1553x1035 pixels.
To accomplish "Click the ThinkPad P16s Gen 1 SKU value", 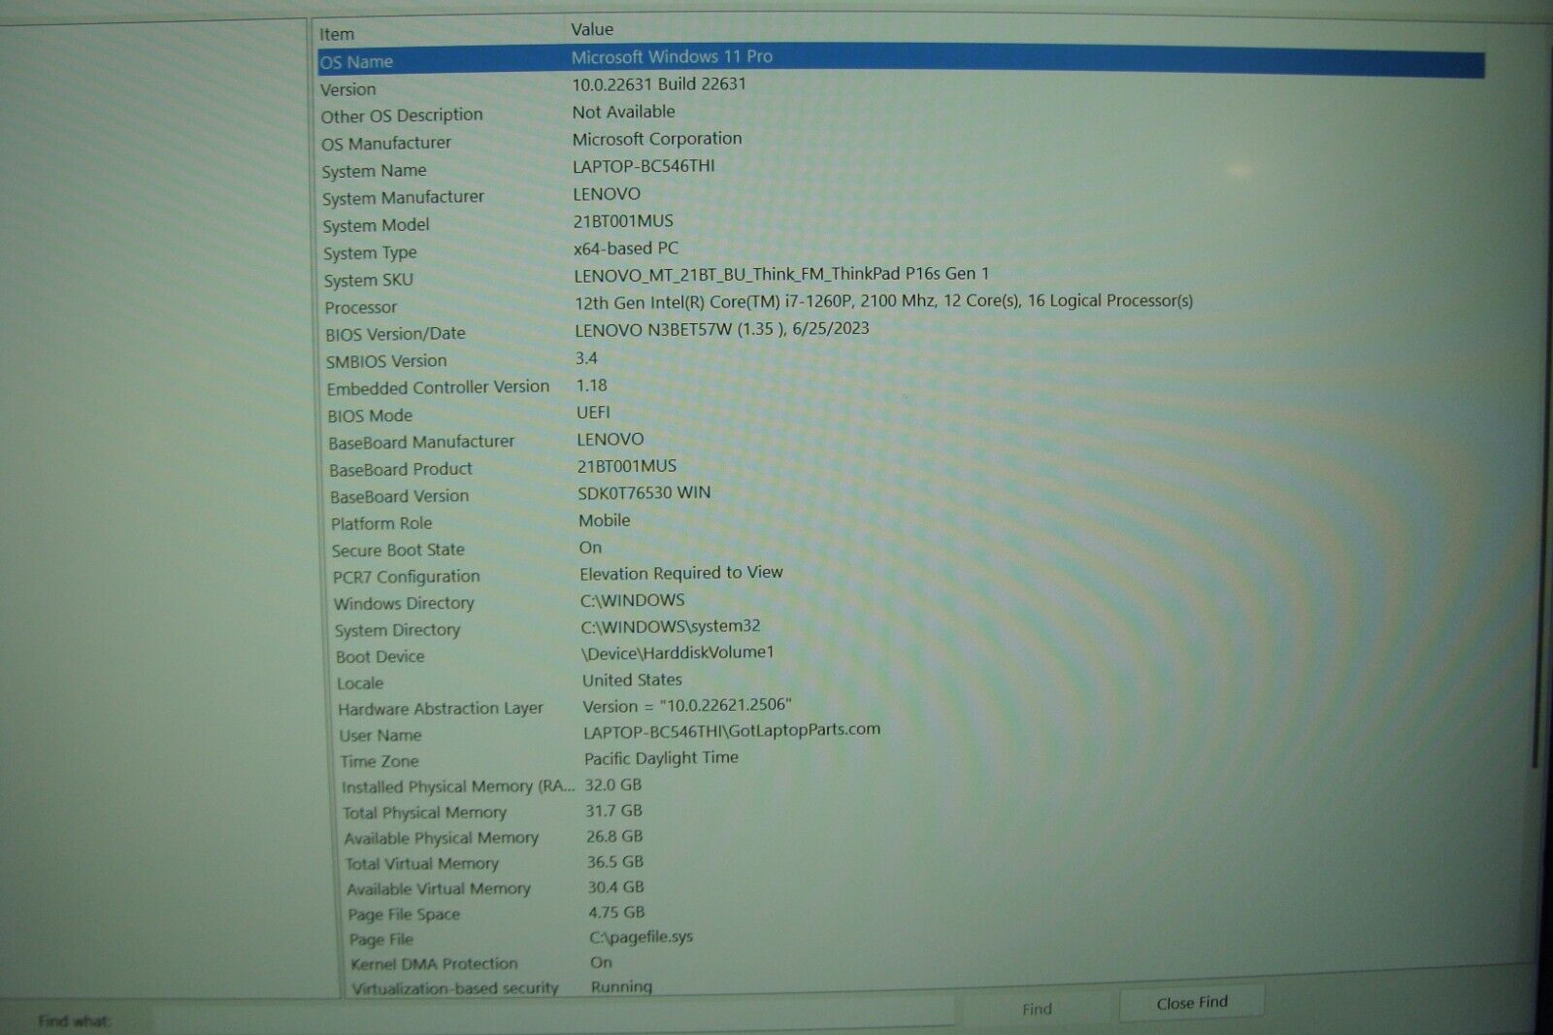I will click(781, 274).
